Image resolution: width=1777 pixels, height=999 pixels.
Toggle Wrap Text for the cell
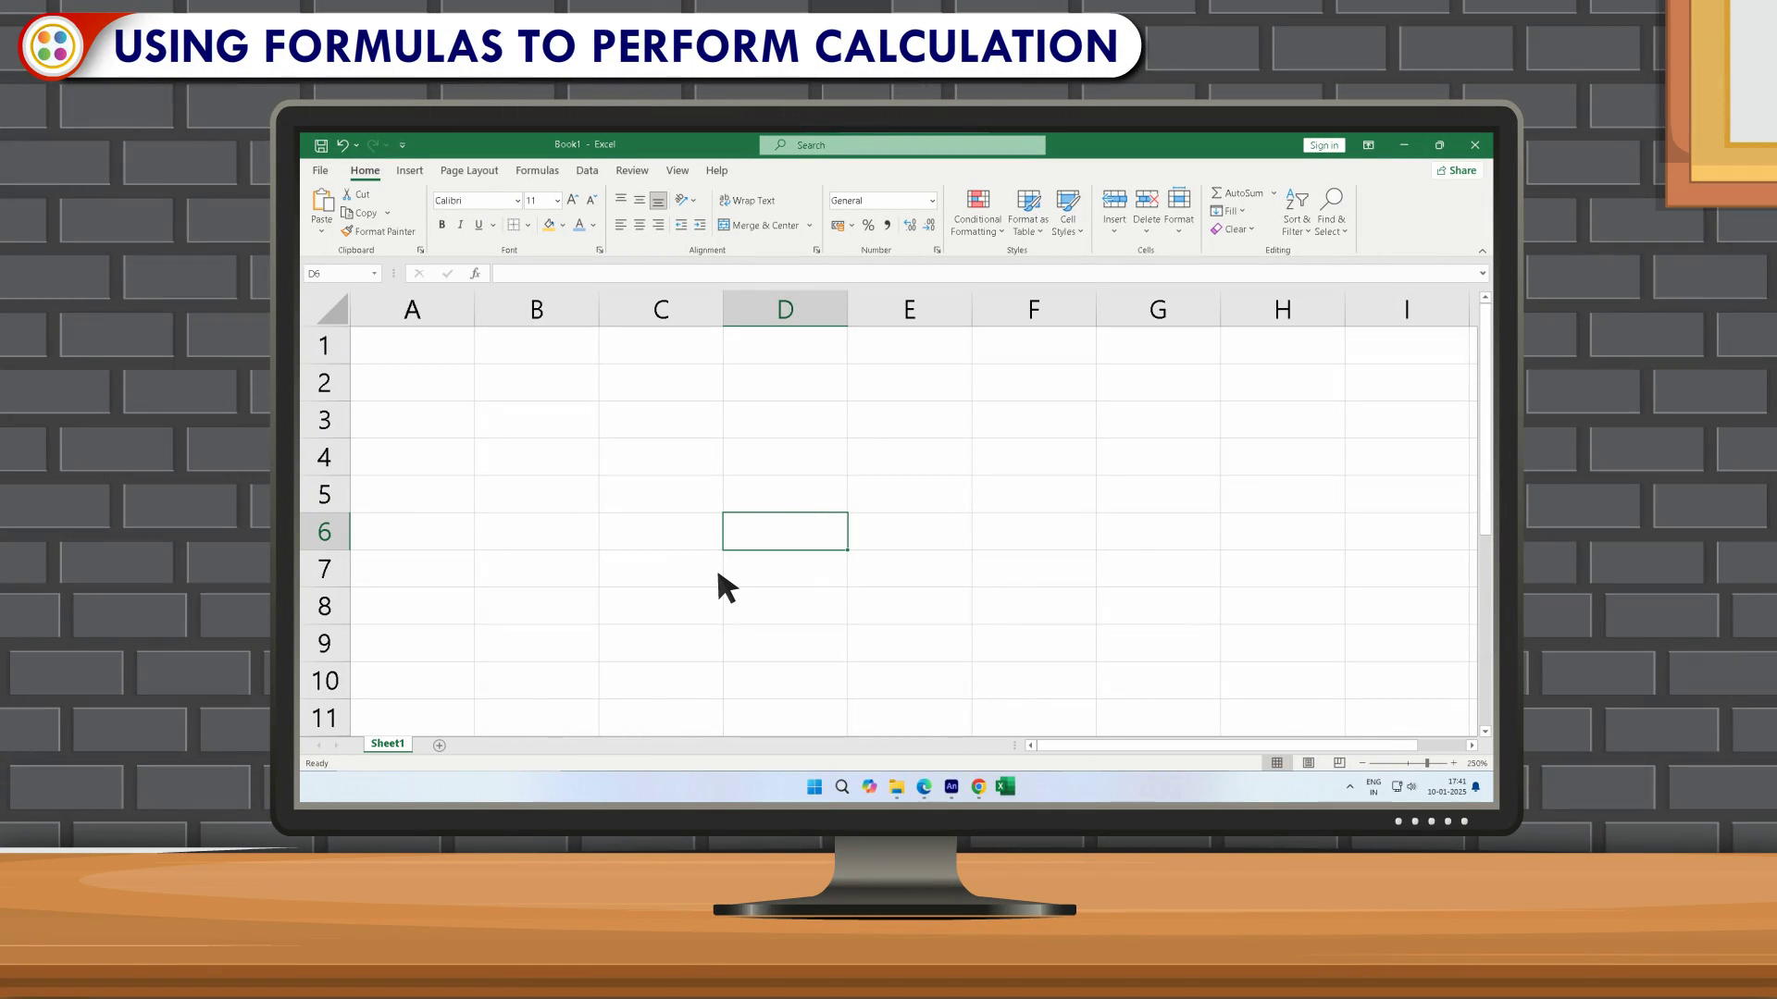coord(748,201)
